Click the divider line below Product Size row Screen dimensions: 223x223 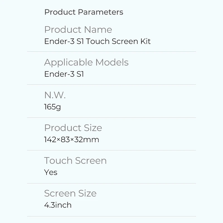(x=111, y=150)
